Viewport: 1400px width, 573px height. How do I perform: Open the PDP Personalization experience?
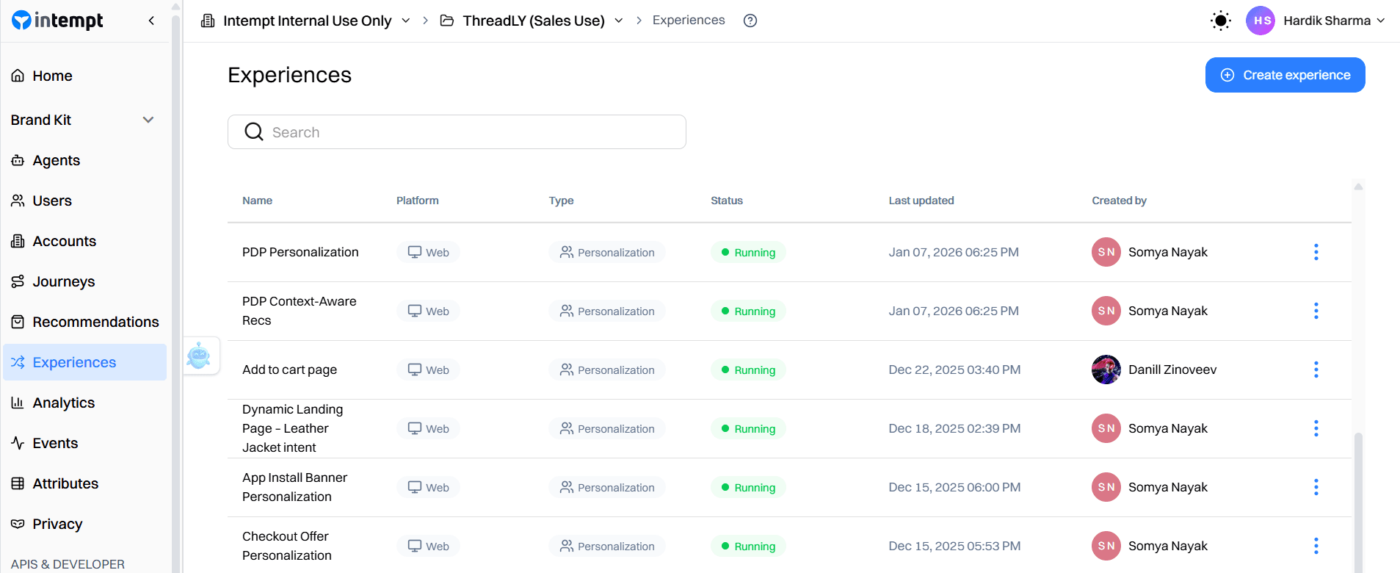(x=300, y=252)
